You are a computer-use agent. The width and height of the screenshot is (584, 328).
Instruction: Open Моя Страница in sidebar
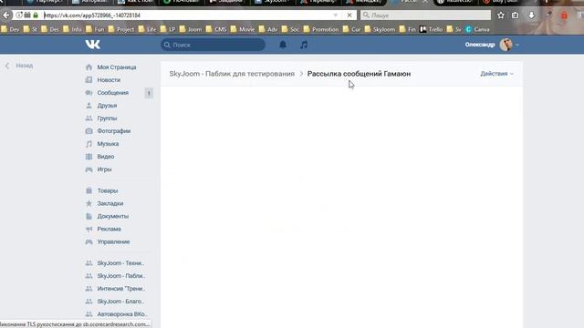click(117, 67)
